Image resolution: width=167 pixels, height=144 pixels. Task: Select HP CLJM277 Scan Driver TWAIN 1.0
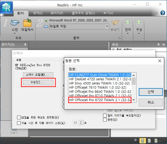tap(100, 75)
